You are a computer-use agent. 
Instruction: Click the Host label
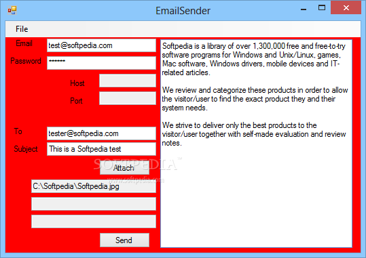77,83
